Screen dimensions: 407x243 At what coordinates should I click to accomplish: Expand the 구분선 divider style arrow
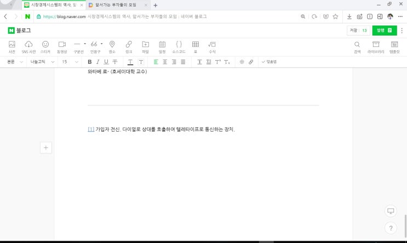[x=85, y=44]
